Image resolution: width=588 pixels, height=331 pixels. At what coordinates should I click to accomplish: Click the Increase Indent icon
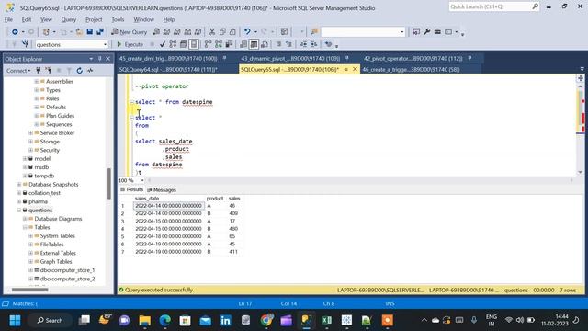pos(314,44)
